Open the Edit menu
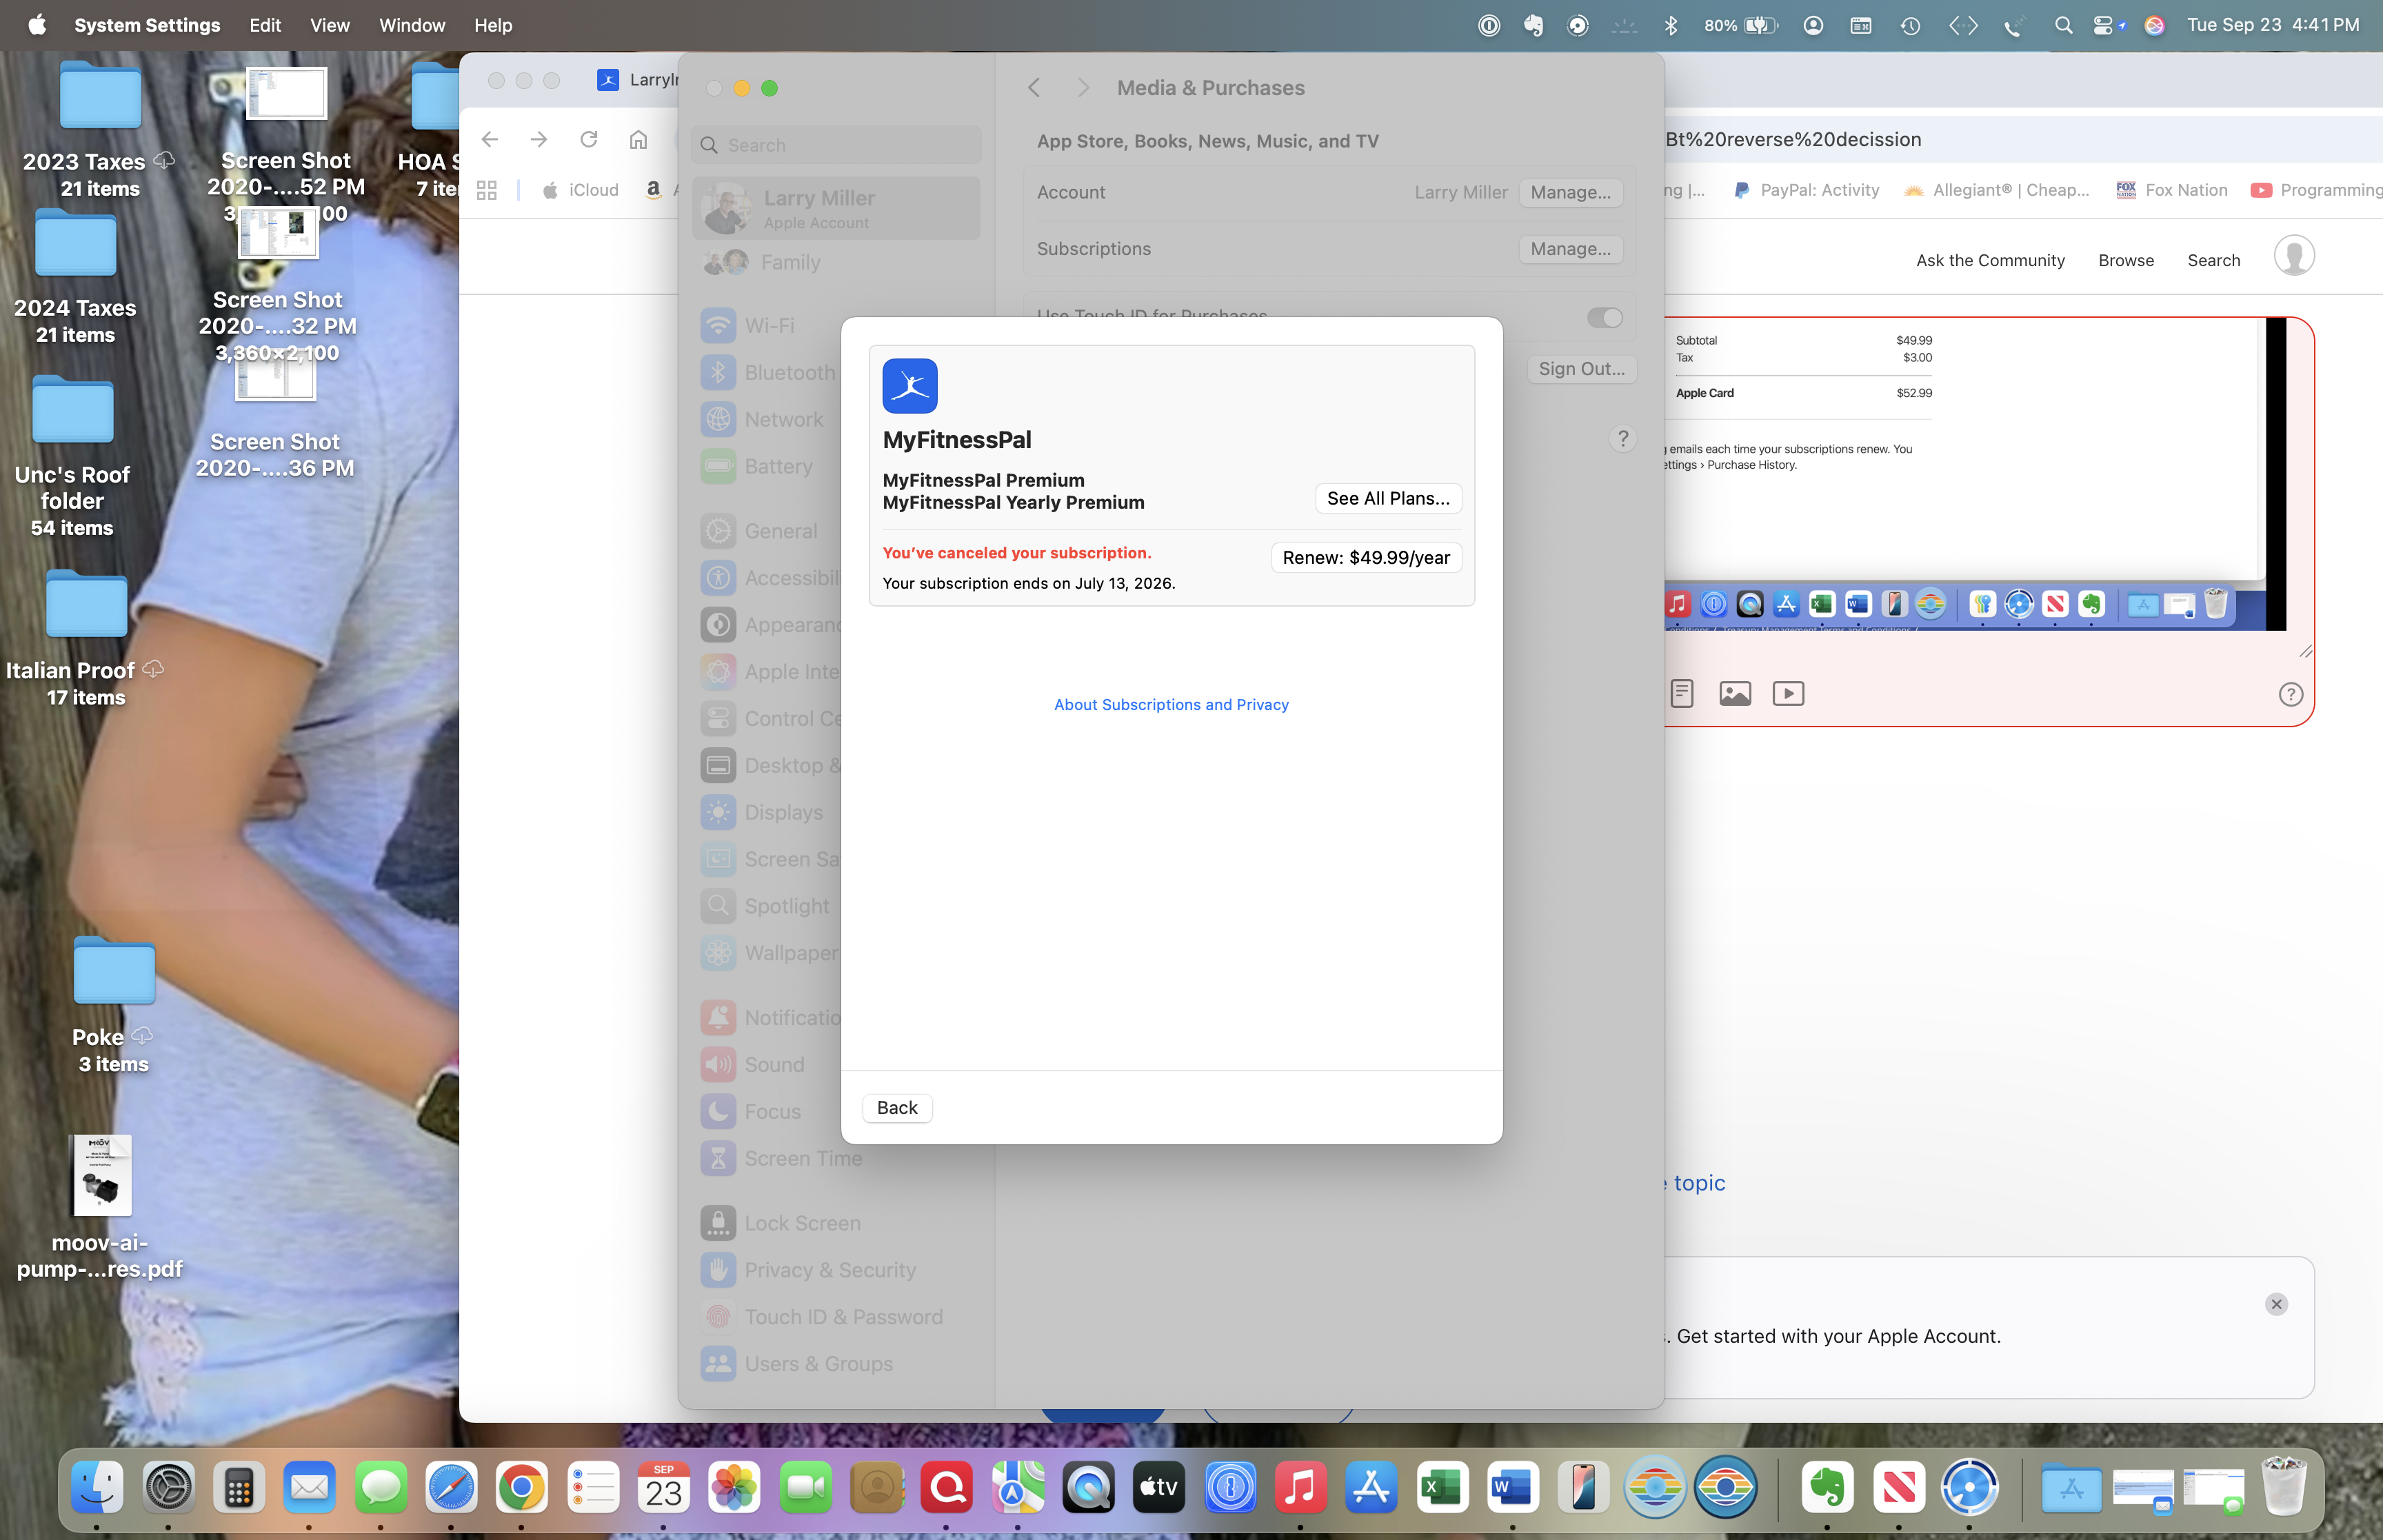The width and height of the screenshot is (2383, 1540). coord(264,25)
